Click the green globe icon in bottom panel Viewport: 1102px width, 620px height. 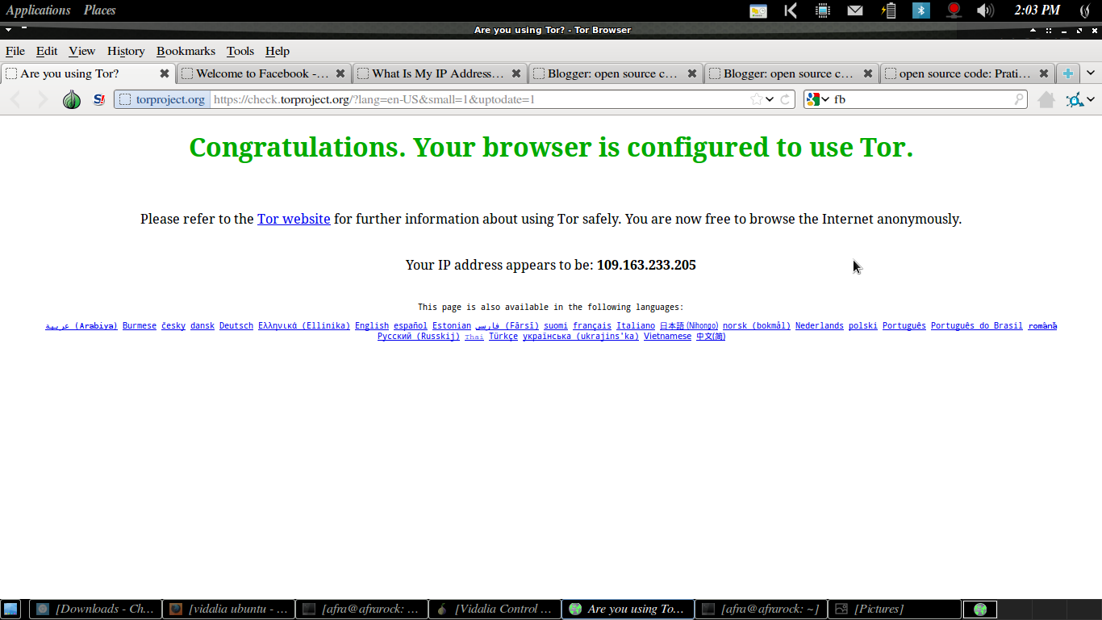[980, 610]
